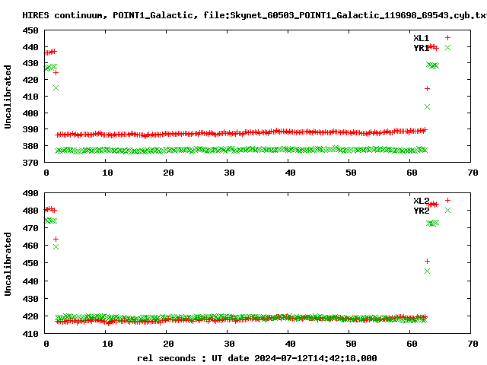Click the HIRES continuum plot title text

point(254,15)
